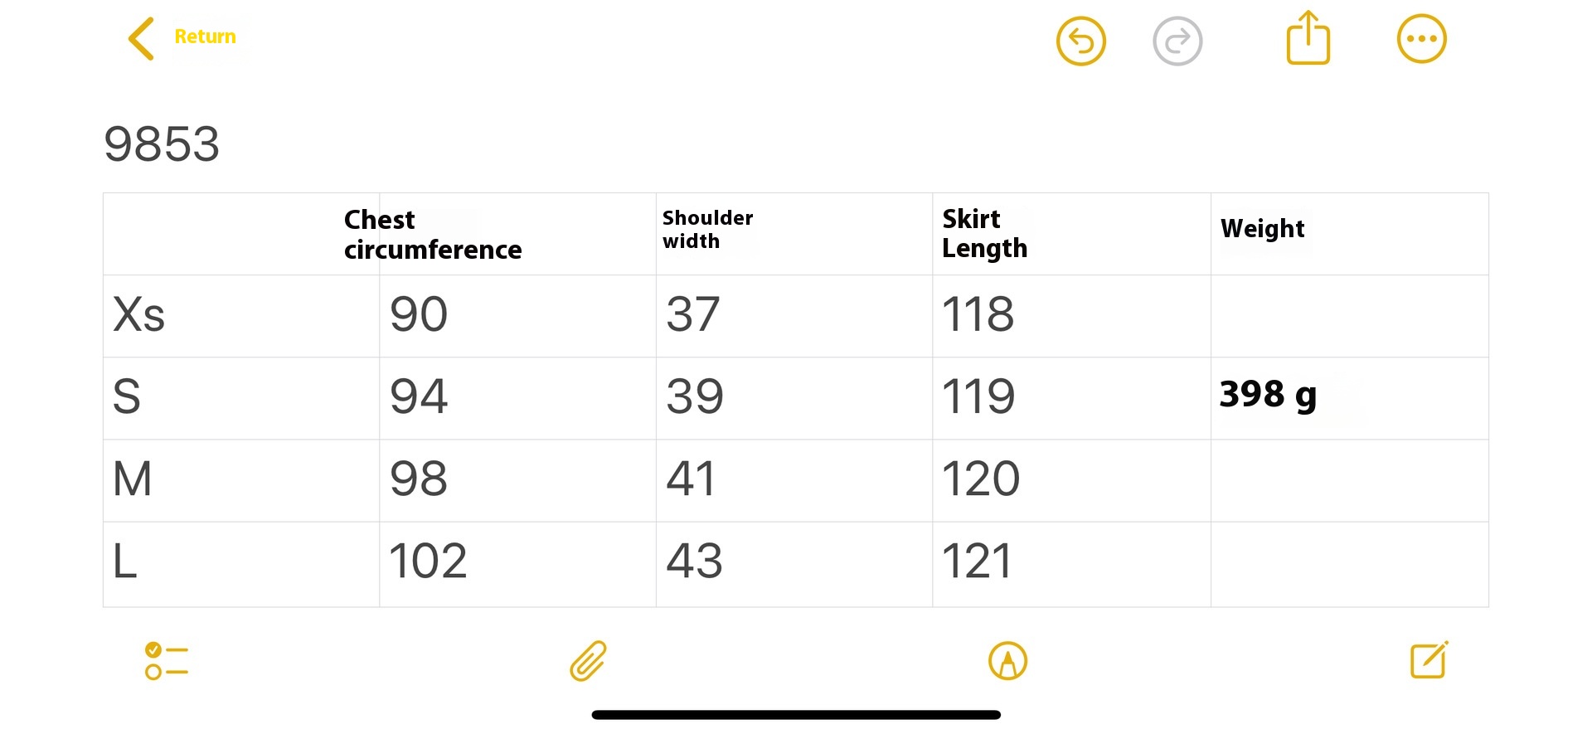The image size is (1592, 734).
Task: Open the more options ellipsis menu
Action: point(1421,39)
